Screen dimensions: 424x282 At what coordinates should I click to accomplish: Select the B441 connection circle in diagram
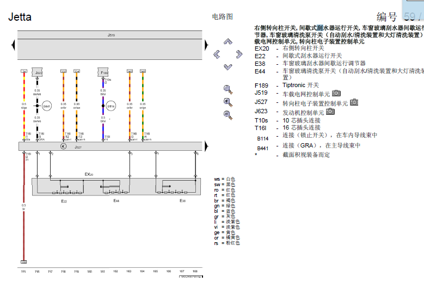pos(47,106)
